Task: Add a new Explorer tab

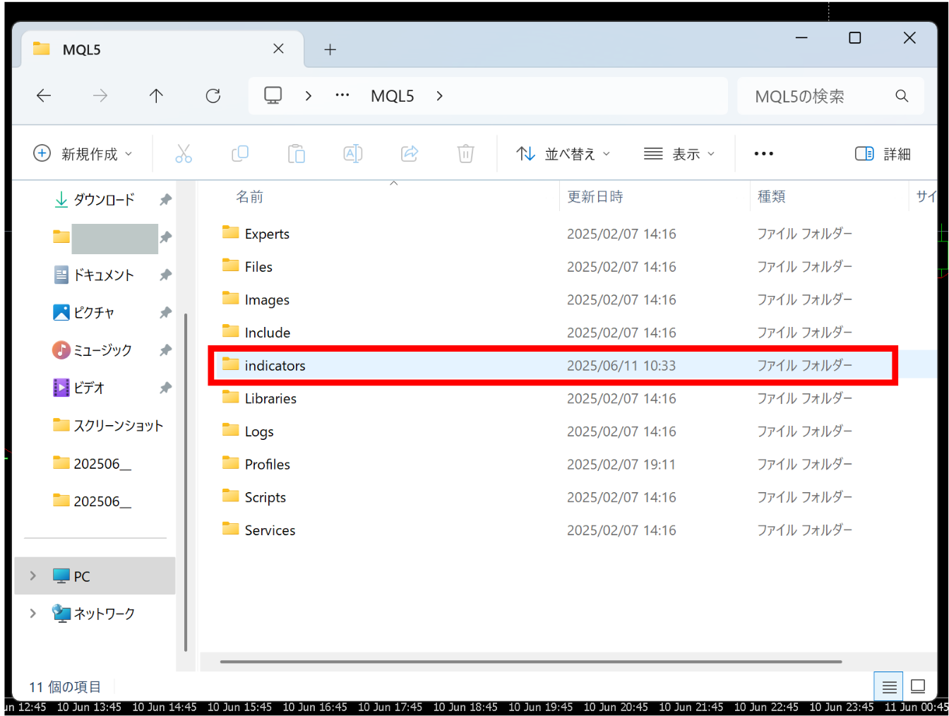Action: (330, 49)
